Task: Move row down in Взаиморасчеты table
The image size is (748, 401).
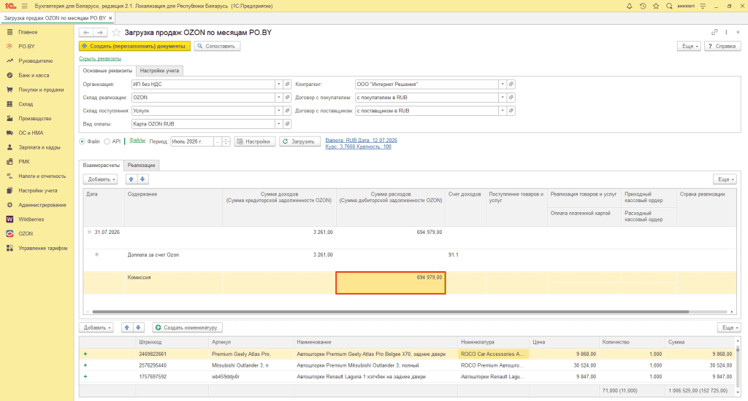Action: 142,179
